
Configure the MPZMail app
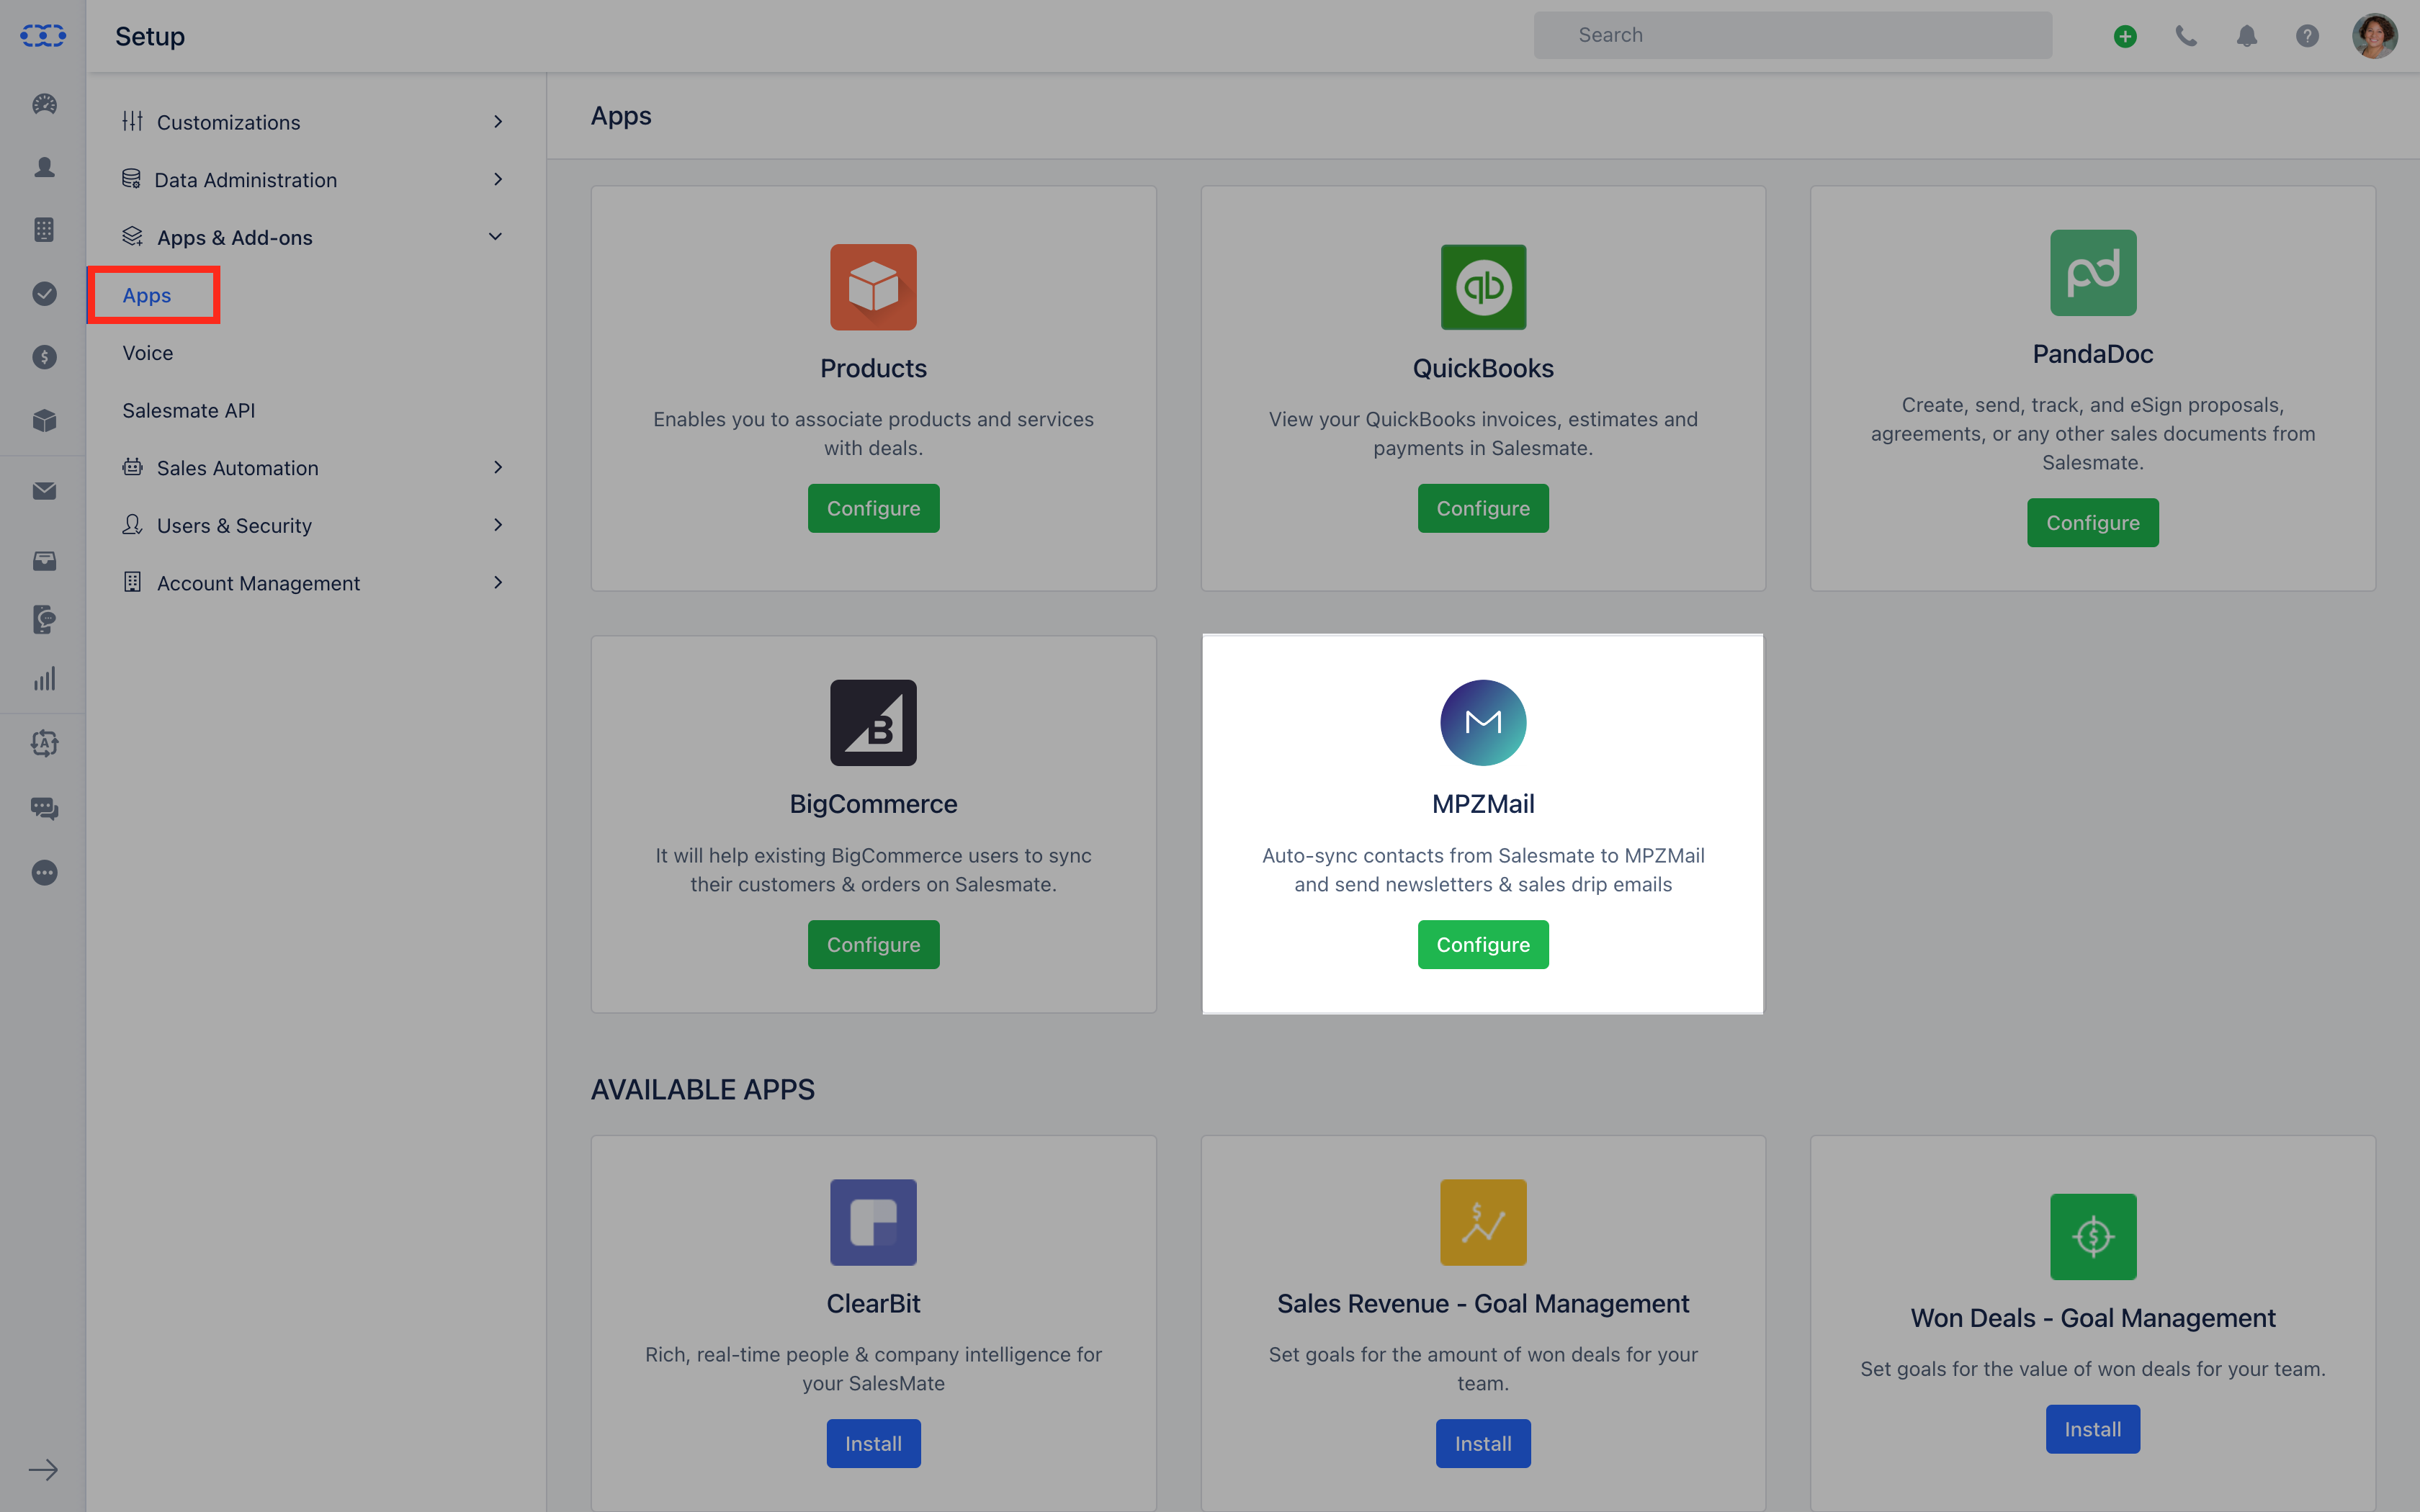(1483, 945)
